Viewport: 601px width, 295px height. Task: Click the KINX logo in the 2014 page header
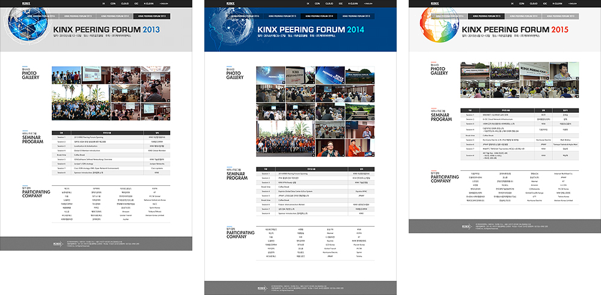(x=230, y=3)
